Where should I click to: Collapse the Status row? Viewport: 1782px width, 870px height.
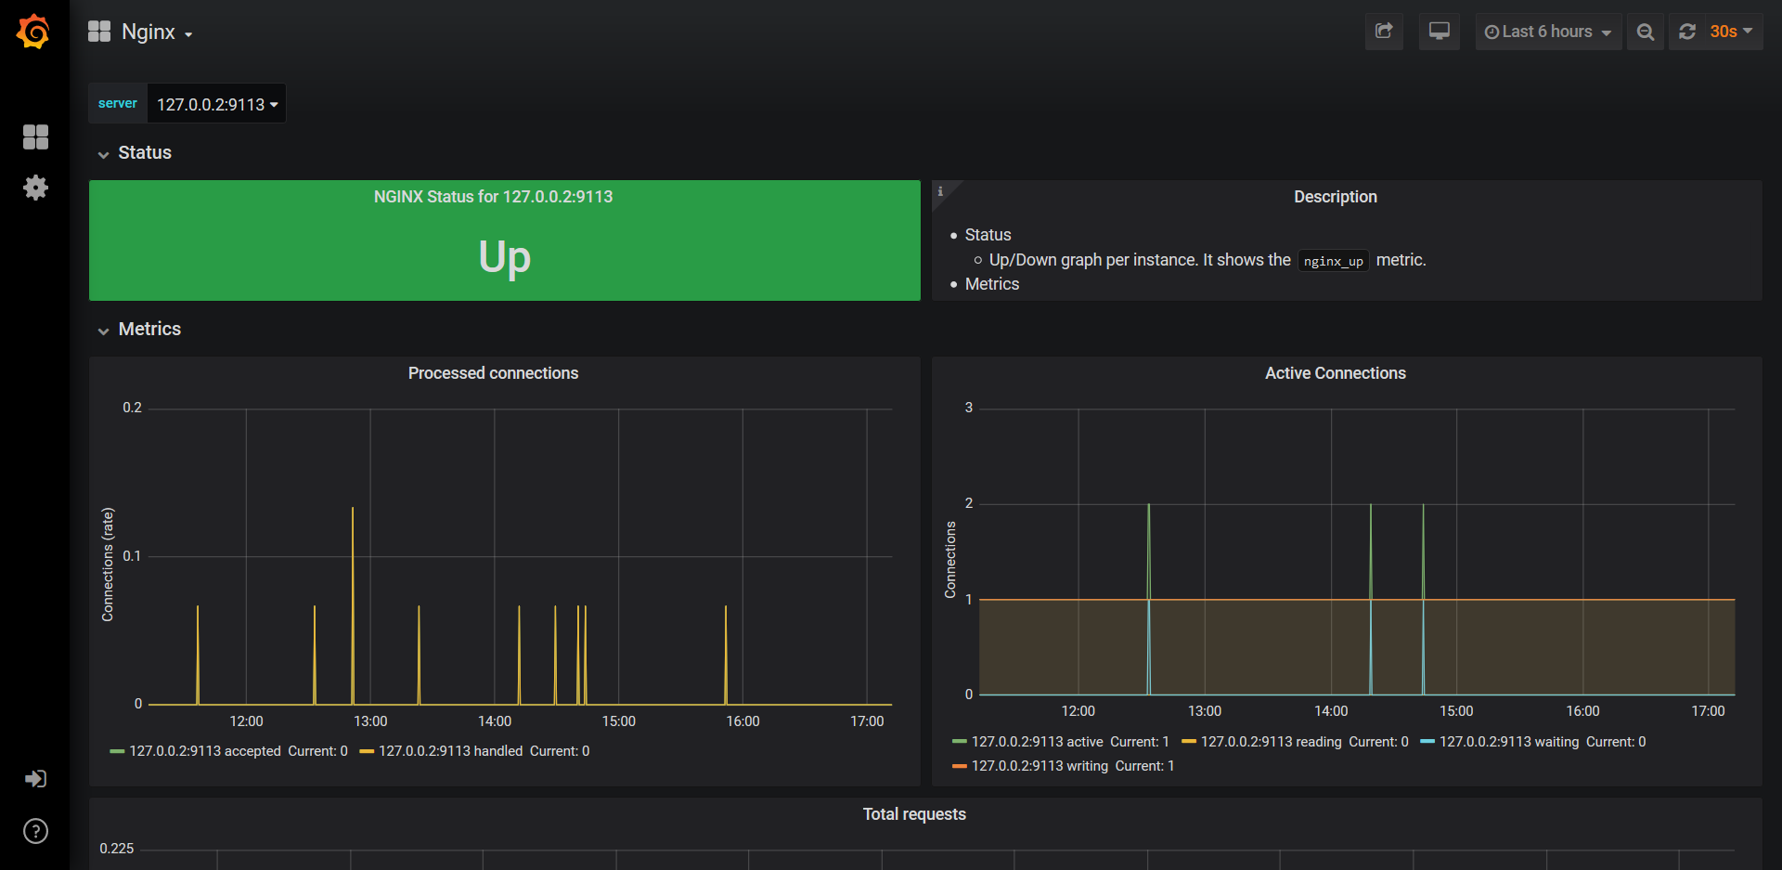[144, 152]
